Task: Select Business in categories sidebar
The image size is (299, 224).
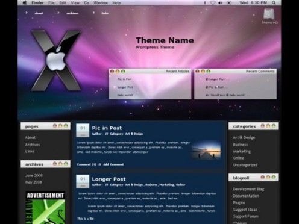Action: click(241, 145)
